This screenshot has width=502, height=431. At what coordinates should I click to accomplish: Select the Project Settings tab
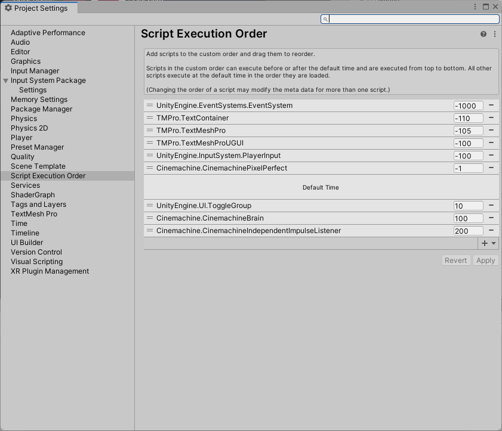tap(39, 8)
